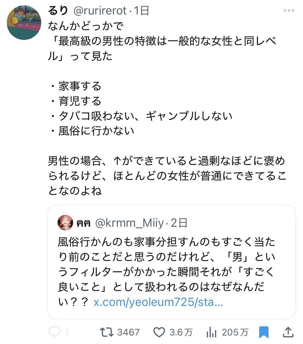Like the tweet with the heart icon
303x344 pixels.
(159, 332)
